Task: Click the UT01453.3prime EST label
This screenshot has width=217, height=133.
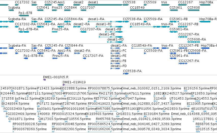Action: 182,99
